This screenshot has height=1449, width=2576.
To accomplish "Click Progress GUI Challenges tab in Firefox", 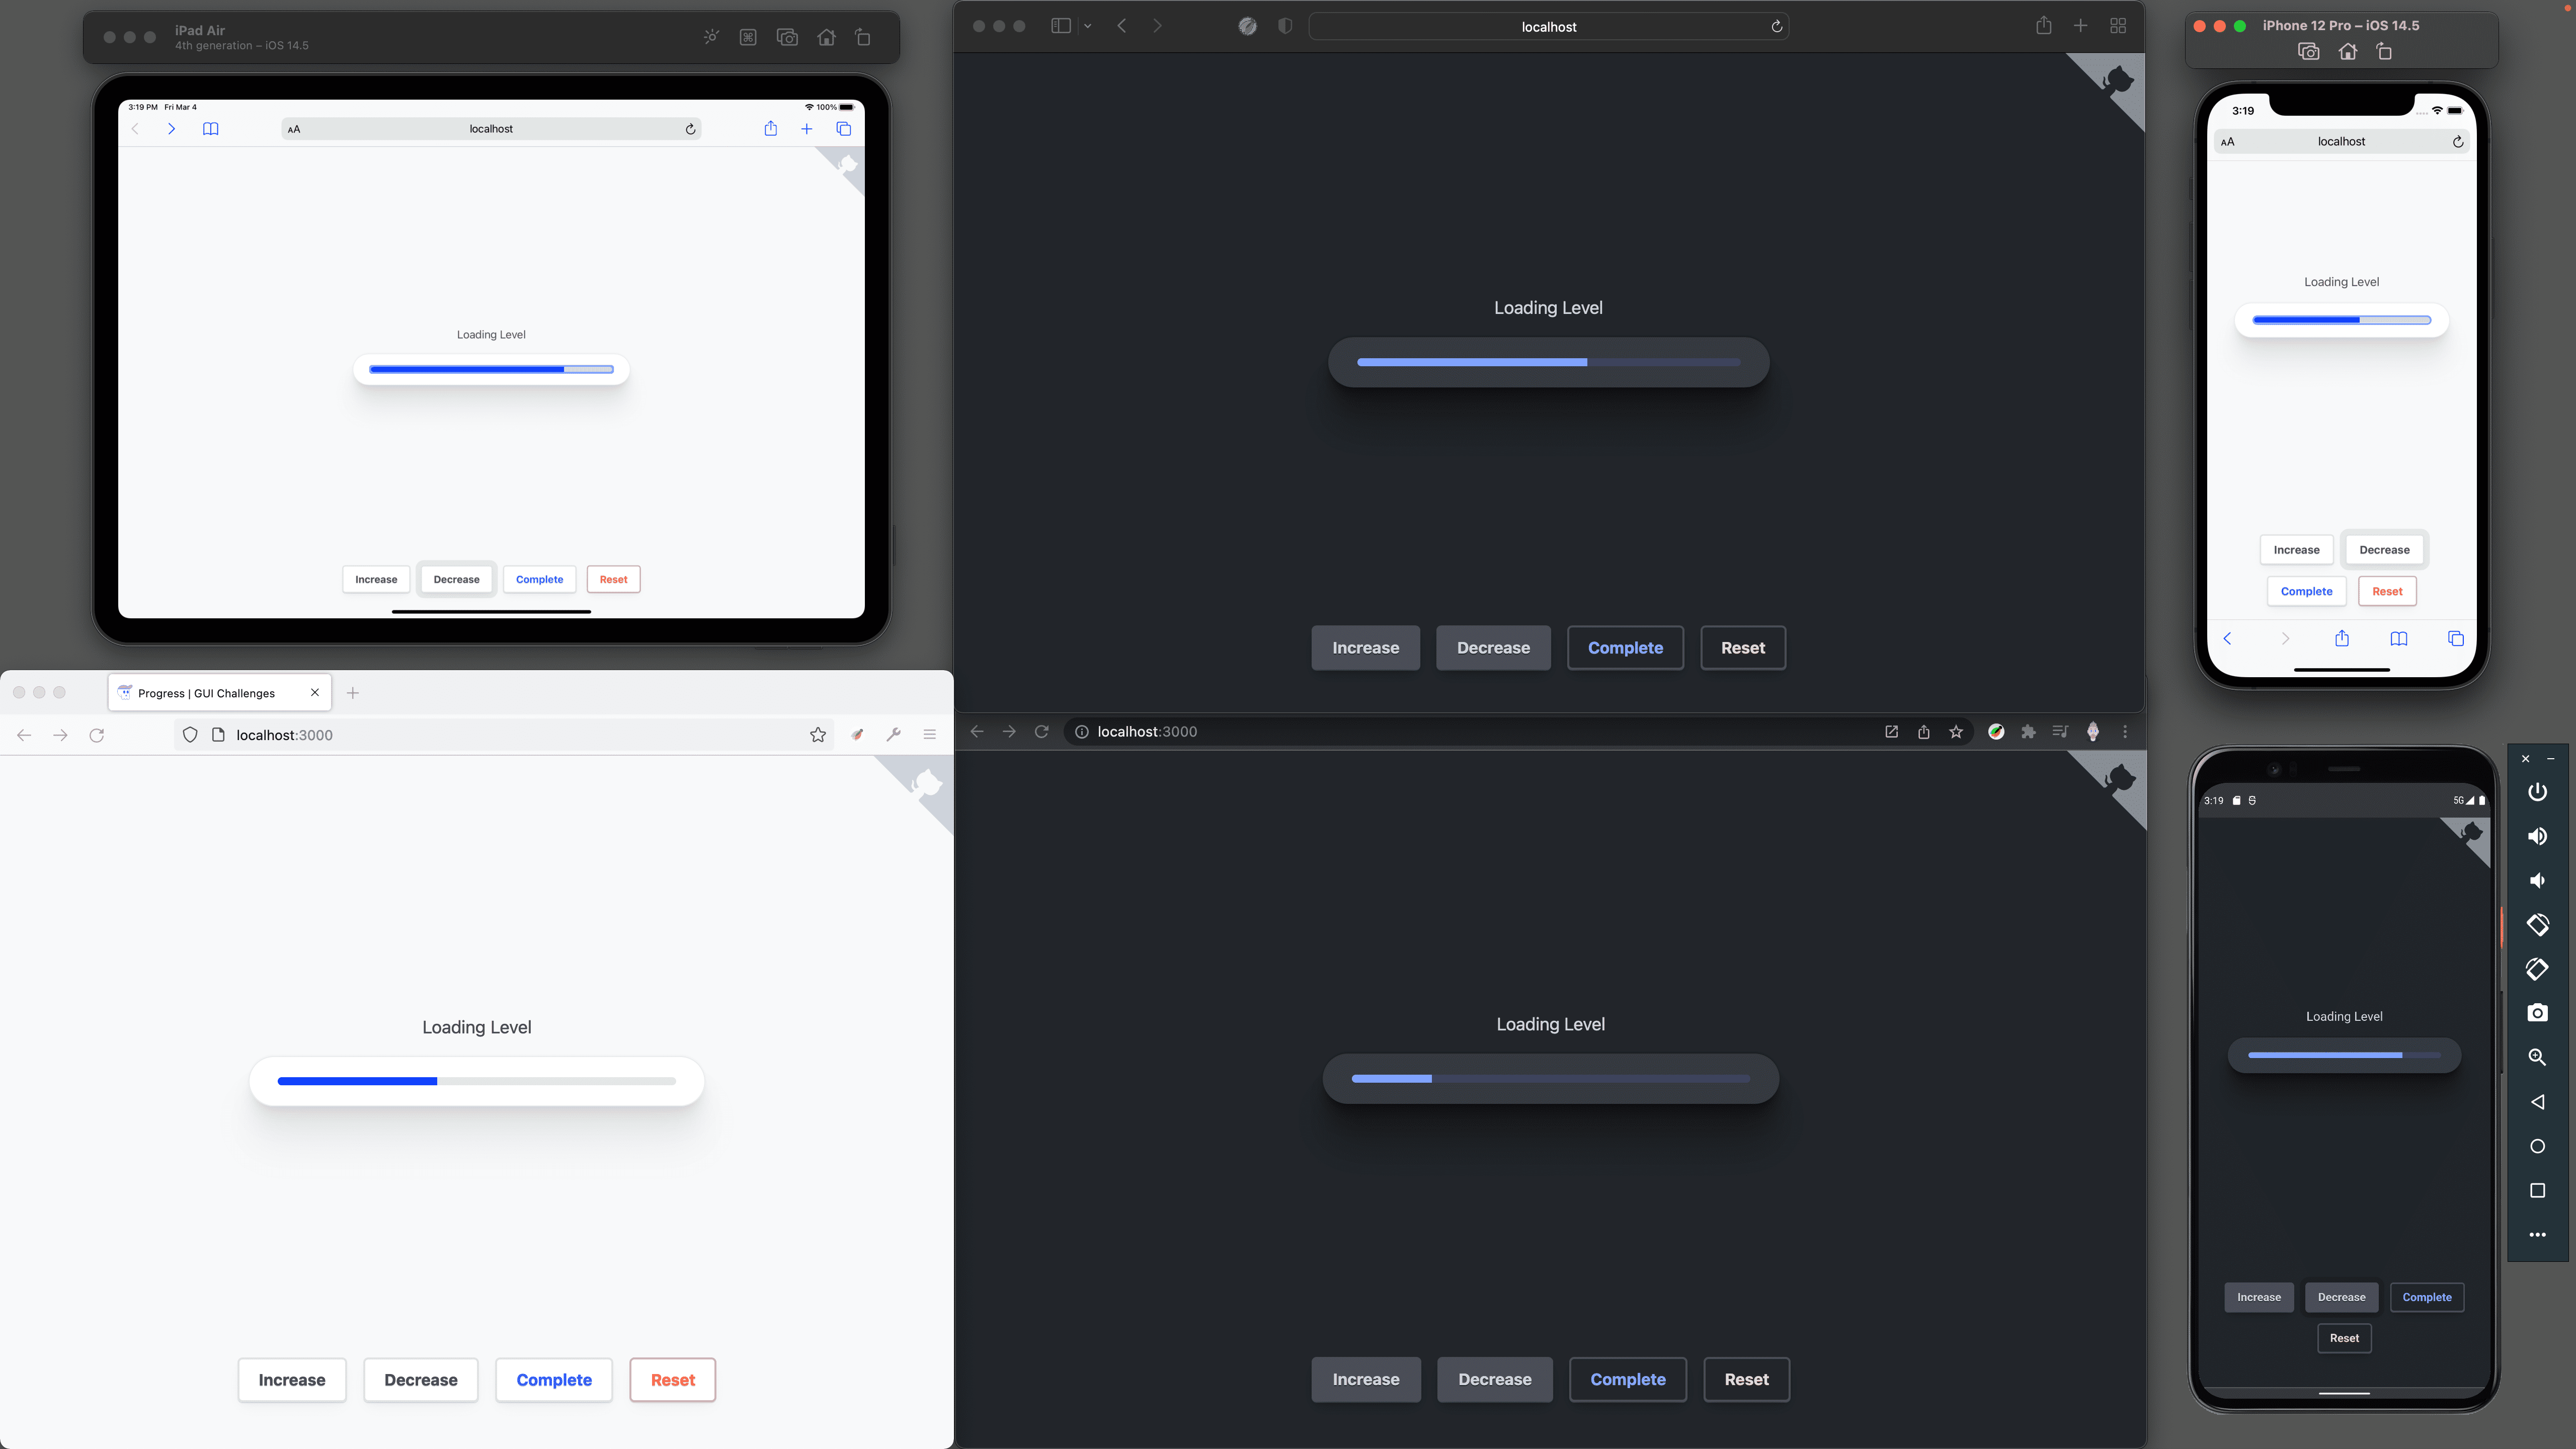I will [207, 692].
